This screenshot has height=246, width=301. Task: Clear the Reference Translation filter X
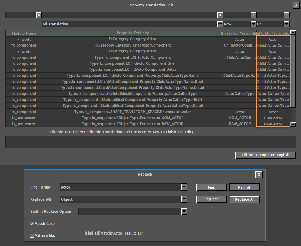253,15
